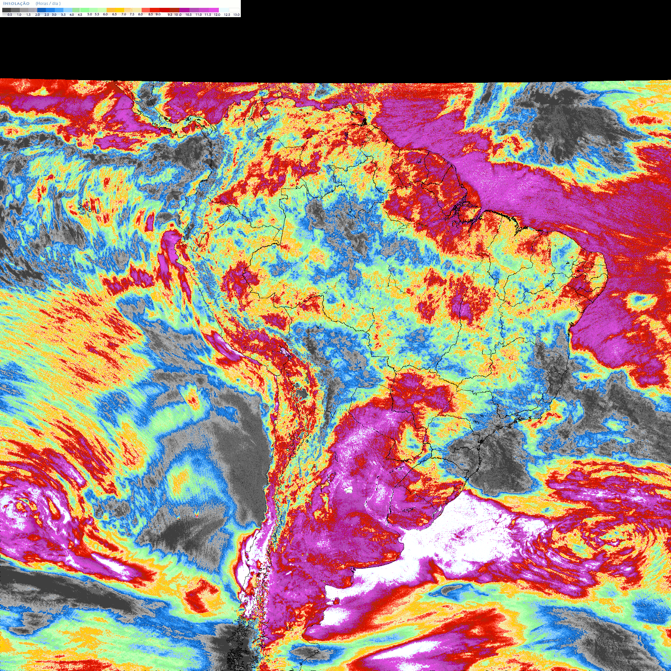Select the white 13.0 hours swatch
The width and height of the screenshot is (671, 671).
coord(234,10)
